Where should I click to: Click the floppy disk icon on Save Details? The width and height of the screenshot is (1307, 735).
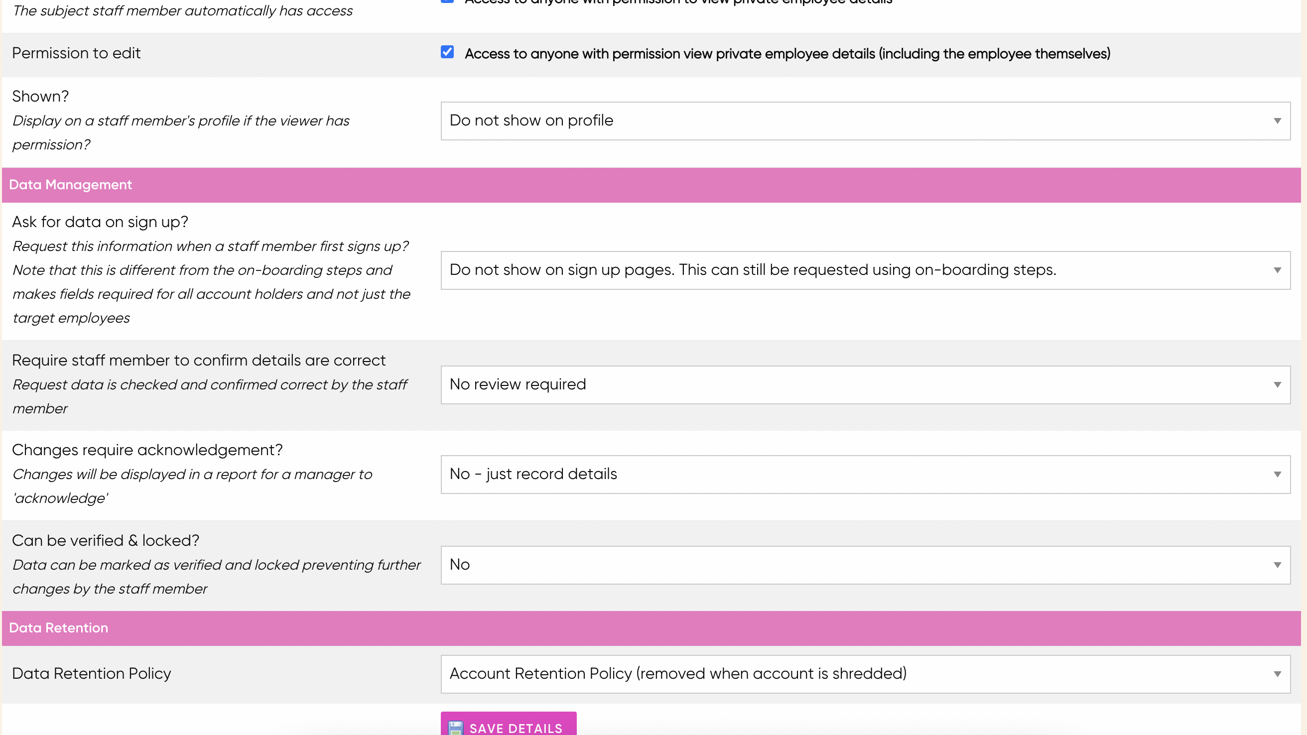click(456, 728)
